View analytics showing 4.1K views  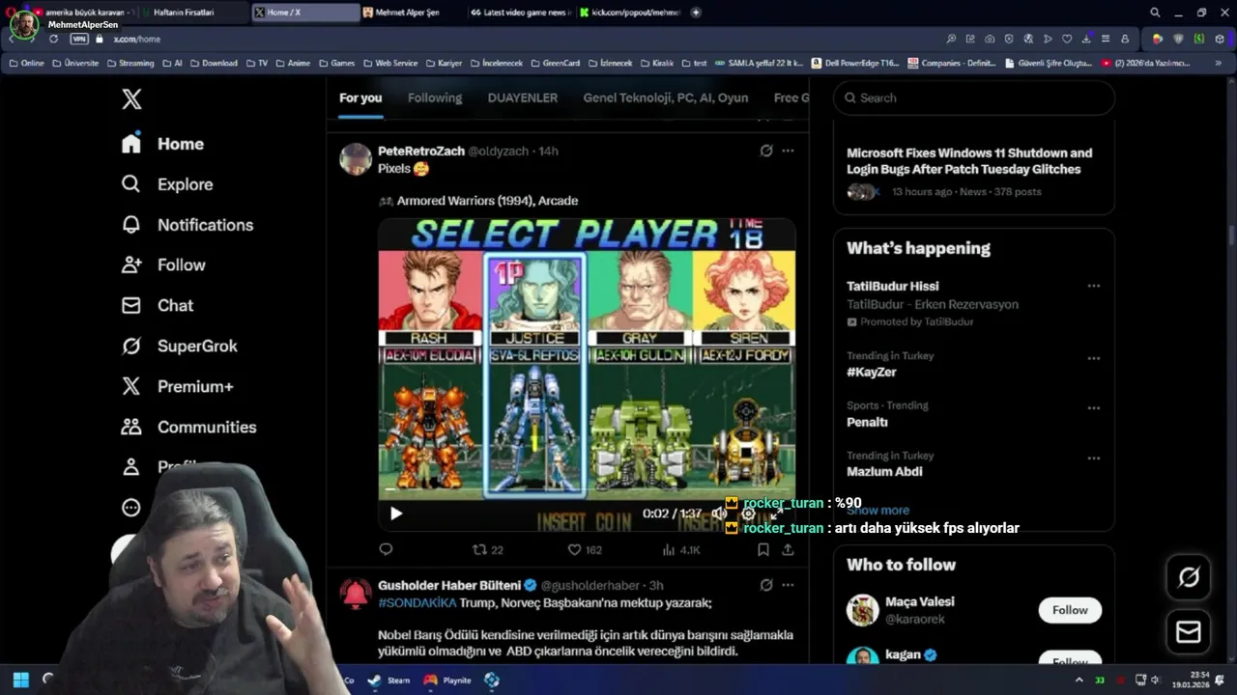pyautogui.click(x=680, y=549)
